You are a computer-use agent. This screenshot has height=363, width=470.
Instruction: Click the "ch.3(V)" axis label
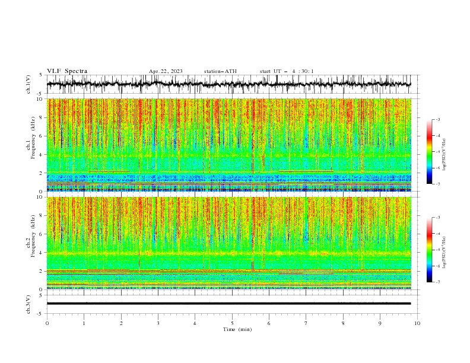28,304
